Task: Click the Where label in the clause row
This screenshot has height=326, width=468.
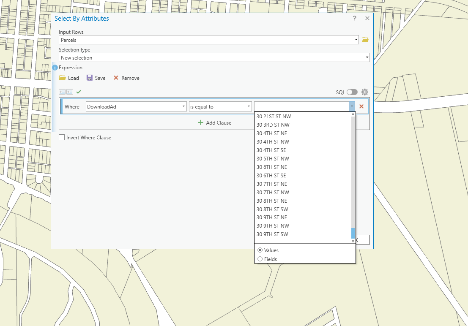Action: (73, 106)
